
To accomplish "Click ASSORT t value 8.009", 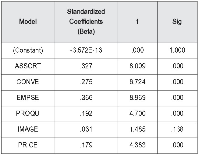I will [137, 66].
